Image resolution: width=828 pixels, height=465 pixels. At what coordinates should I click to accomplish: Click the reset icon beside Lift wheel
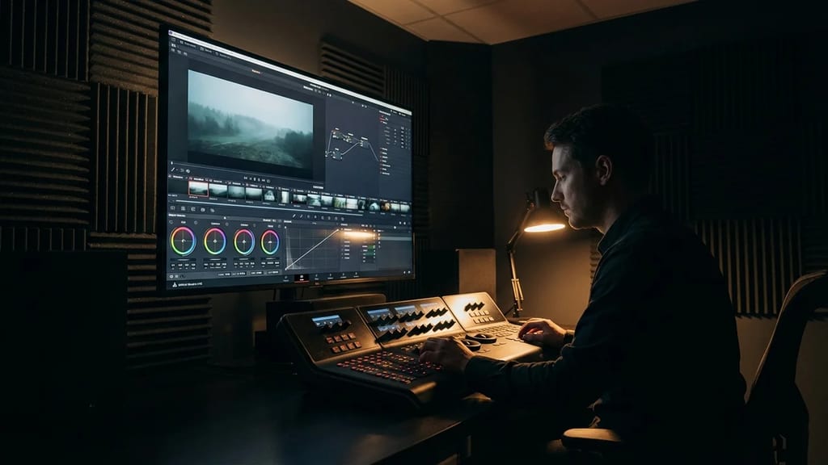point(196,223)
